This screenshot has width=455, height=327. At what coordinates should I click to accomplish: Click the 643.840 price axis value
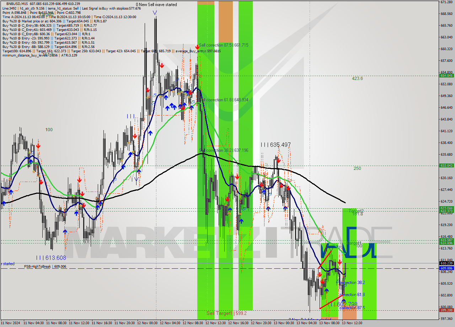(446, 119)
